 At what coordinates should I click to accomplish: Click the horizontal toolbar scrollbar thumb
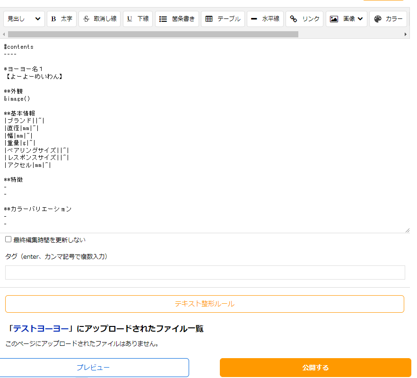click(x=153, y=35)
